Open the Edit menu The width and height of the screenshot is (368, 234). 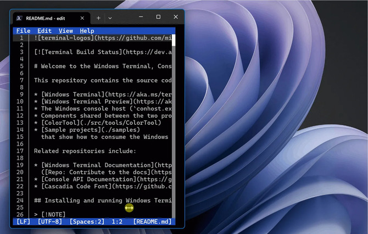tap(44, 31)
